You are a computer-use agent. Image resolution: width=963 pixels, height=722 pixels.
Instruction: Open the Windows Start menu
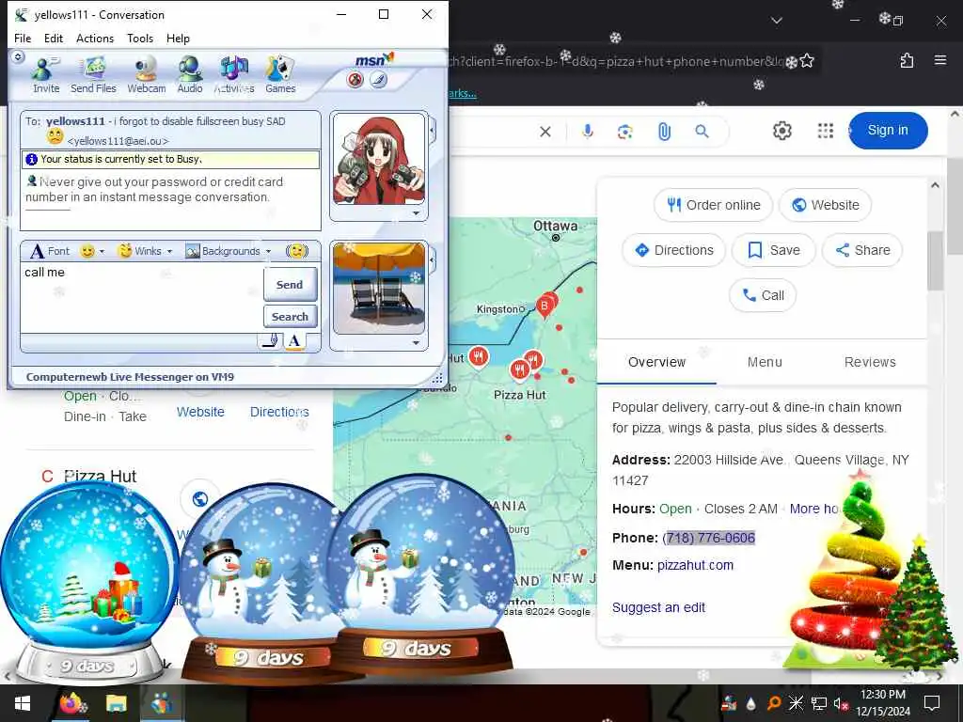[x=23, y=703]
